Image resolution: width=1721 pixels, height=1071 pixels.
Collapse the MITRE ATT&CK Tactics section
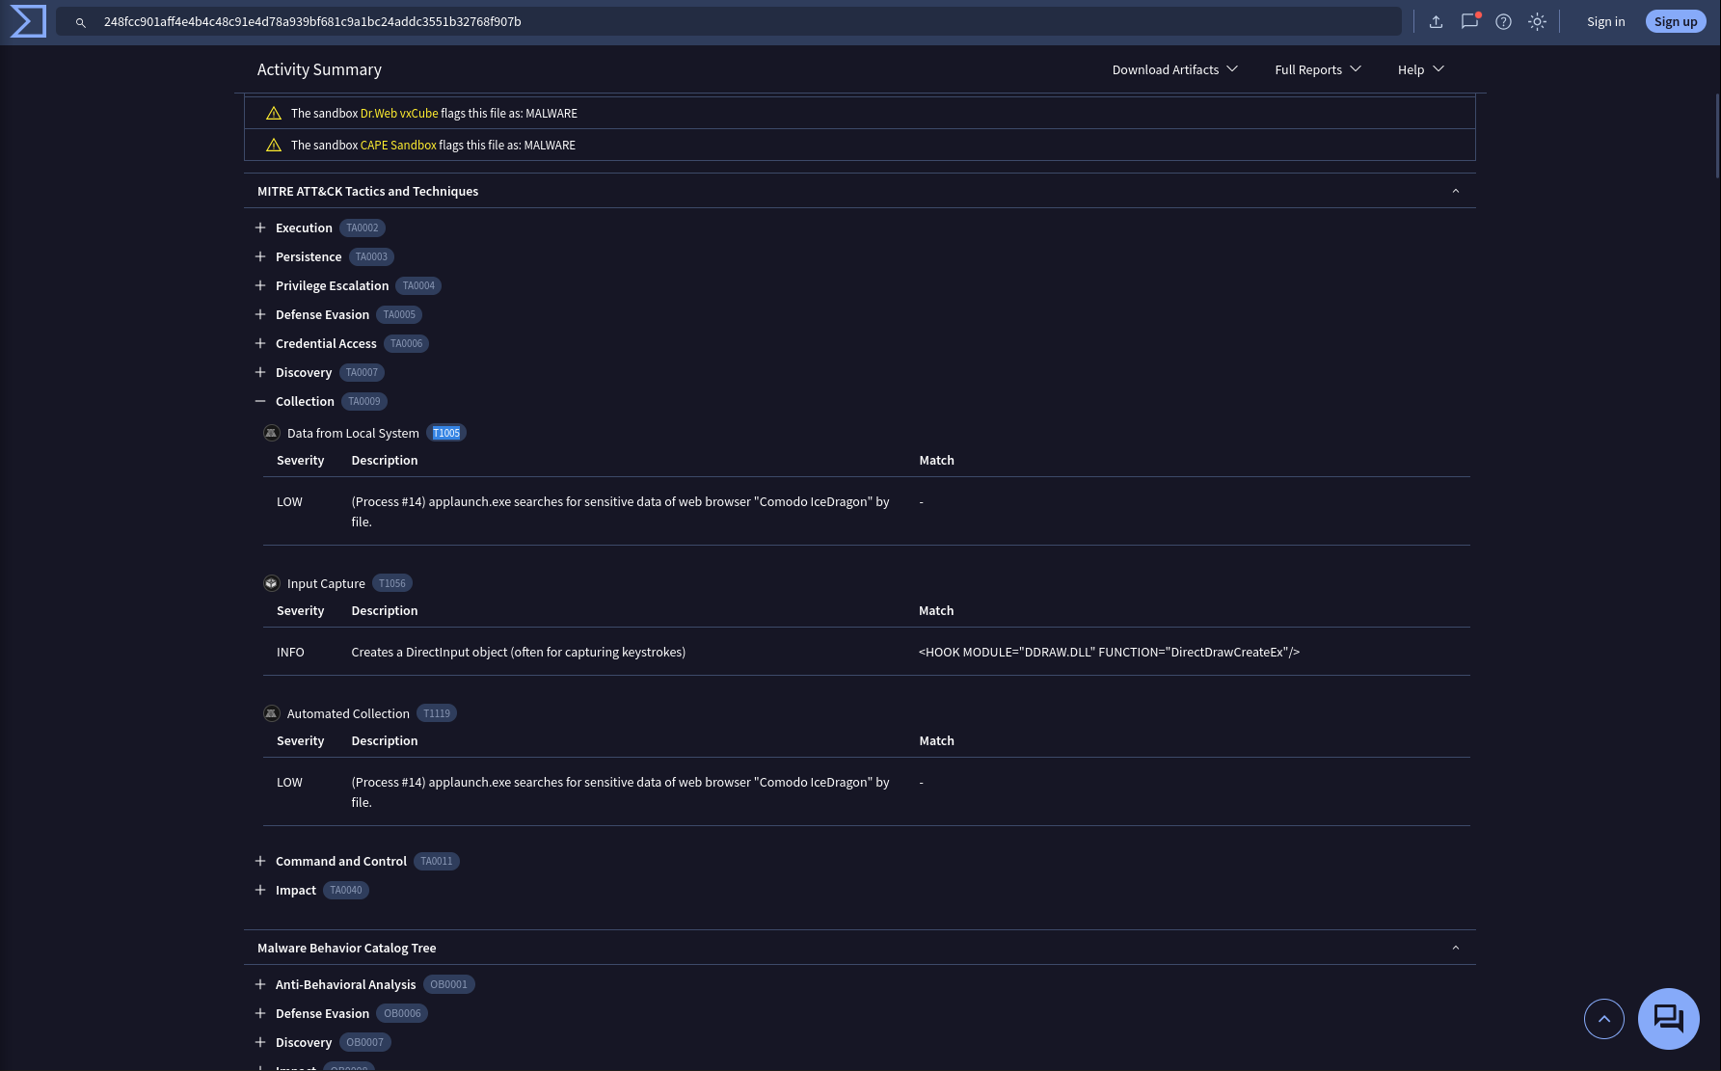[x=1455, y=191]
